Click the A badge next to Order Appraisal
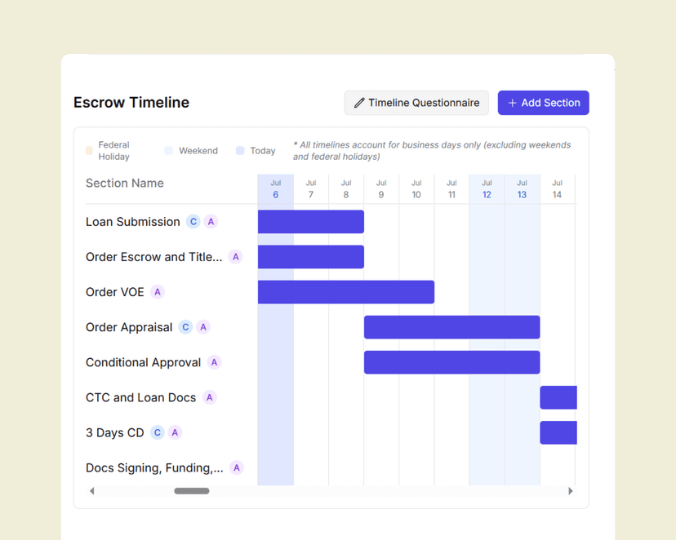The width and height of the screenshot is (676, 540). coord(203,327)
